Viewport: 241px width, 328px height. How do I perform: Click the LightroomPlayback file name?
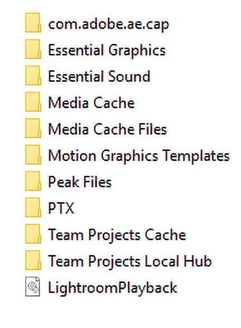click(x=113, y=288)
